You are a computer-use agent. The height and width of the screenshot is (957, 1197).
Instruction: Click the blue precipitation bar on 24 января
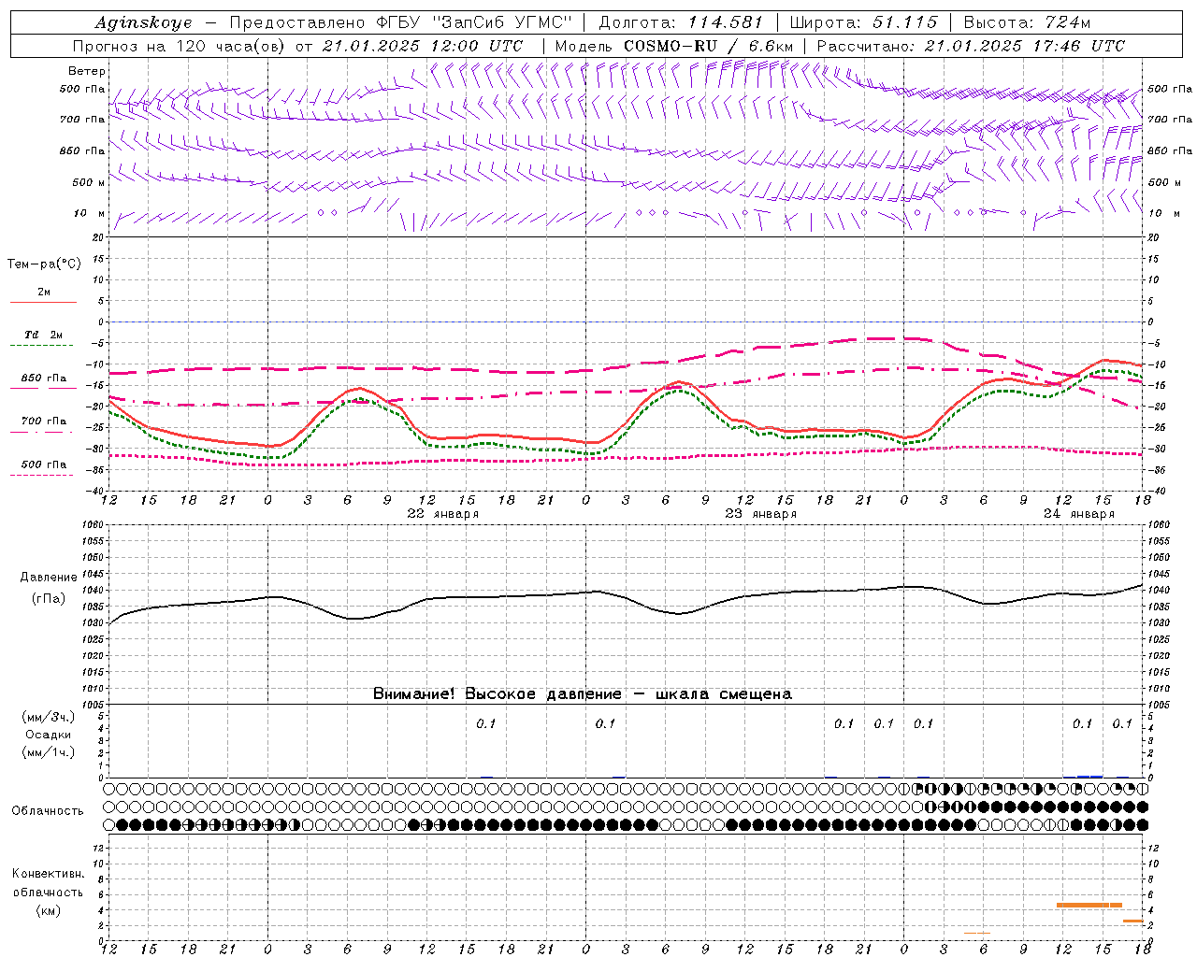pos(1089,776)
